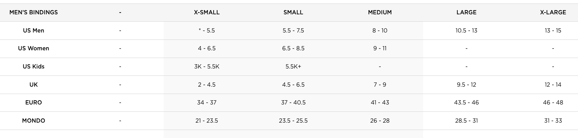Click the SMALL column header

293,12
